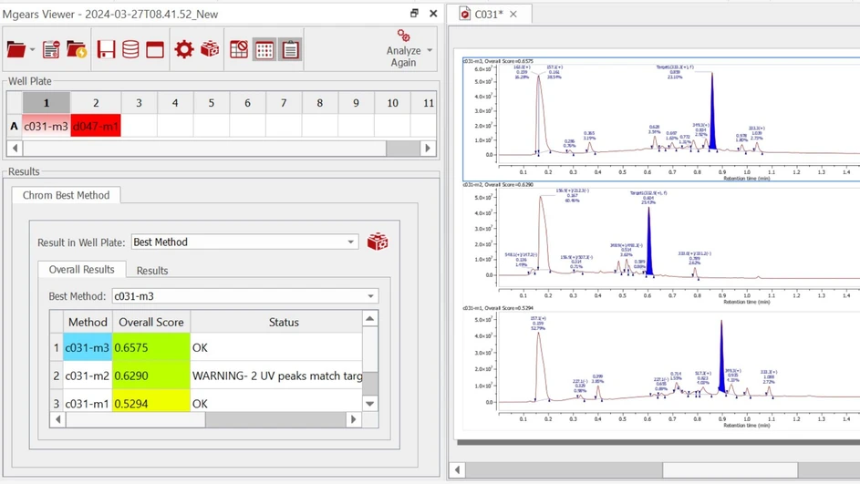Toggle the well plate grid view icon
Image resolution: width=860 pixels, height=484 pixels.
(264, 50)
